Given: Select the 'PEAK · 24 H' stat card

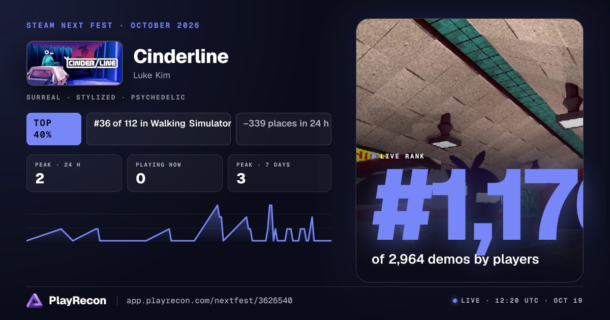Looking at the screenshot, I should click(74, 173).
